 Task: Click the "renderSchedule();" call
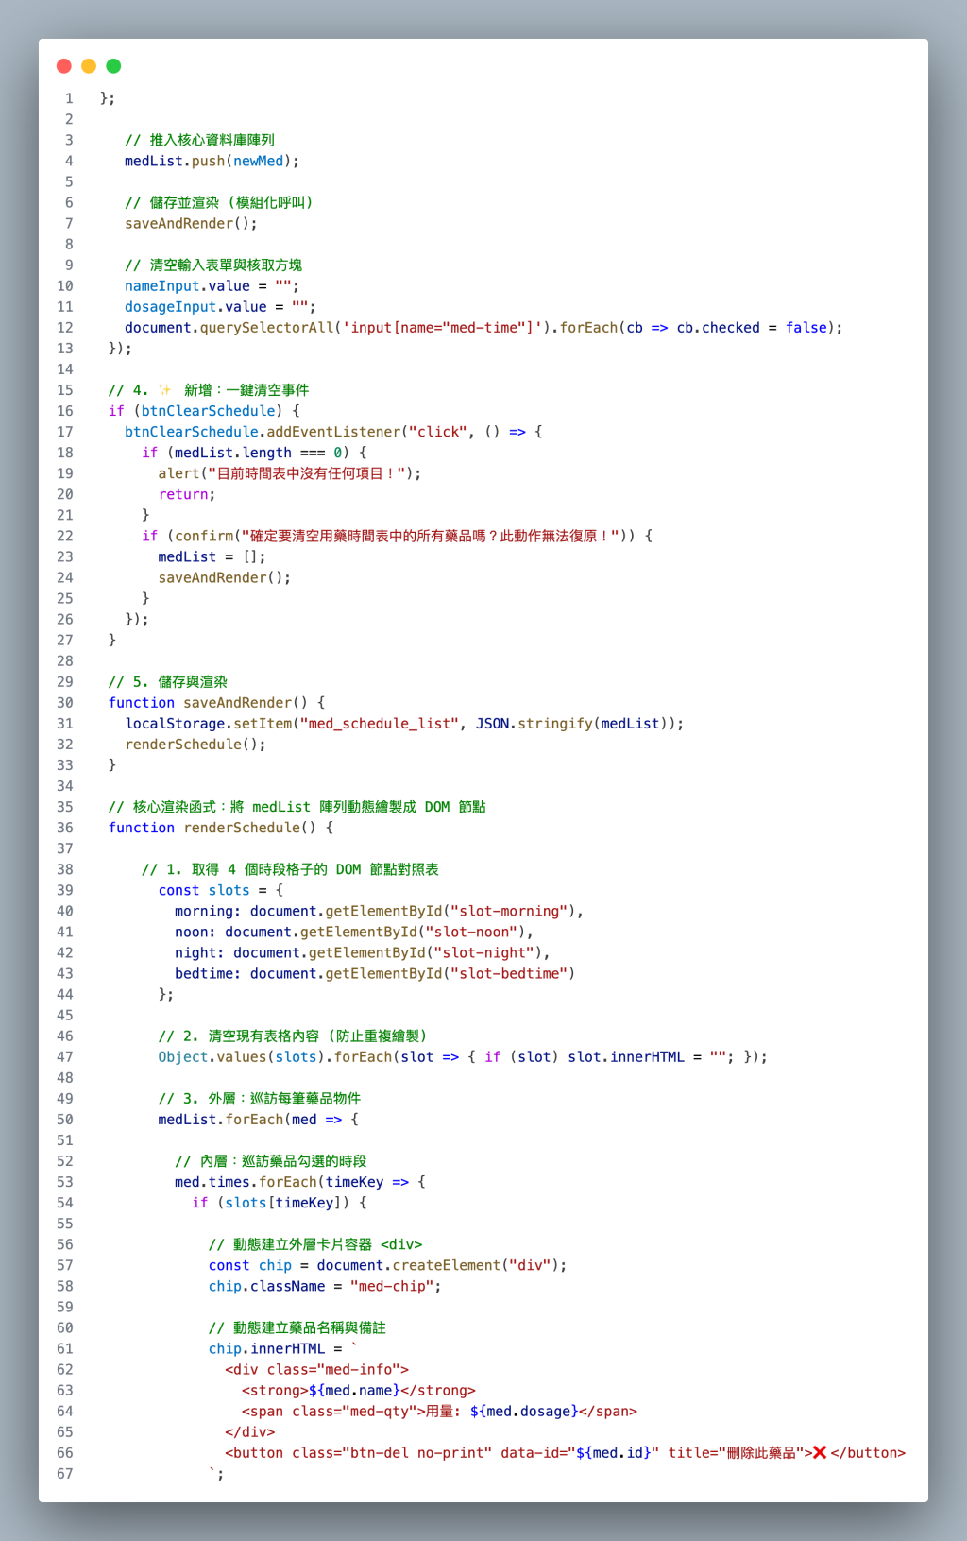(x=195, y=745)
